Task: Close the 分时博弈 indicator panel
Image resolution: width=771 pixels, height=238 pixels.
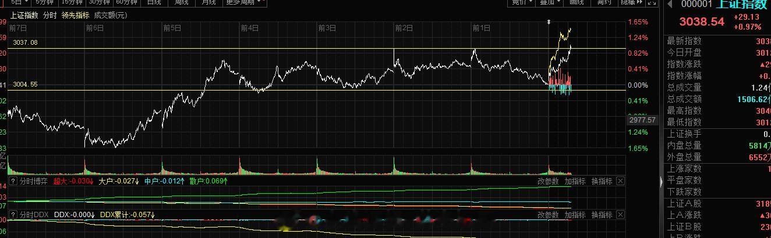Action: (x=620, y=181)
